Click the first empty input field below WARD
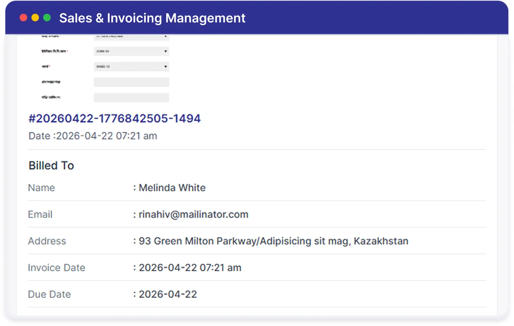 pos(131,82)
